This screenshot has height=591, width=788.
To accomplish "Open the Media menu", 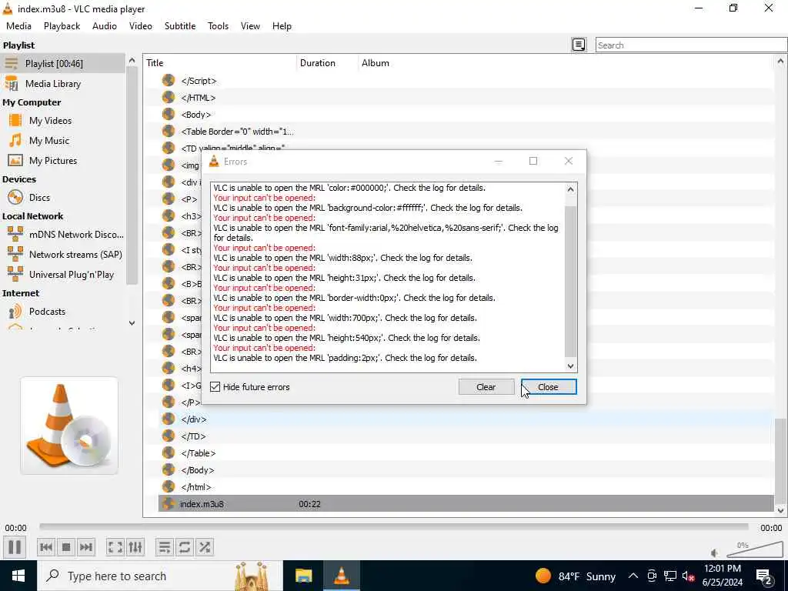I will point(18,26).
